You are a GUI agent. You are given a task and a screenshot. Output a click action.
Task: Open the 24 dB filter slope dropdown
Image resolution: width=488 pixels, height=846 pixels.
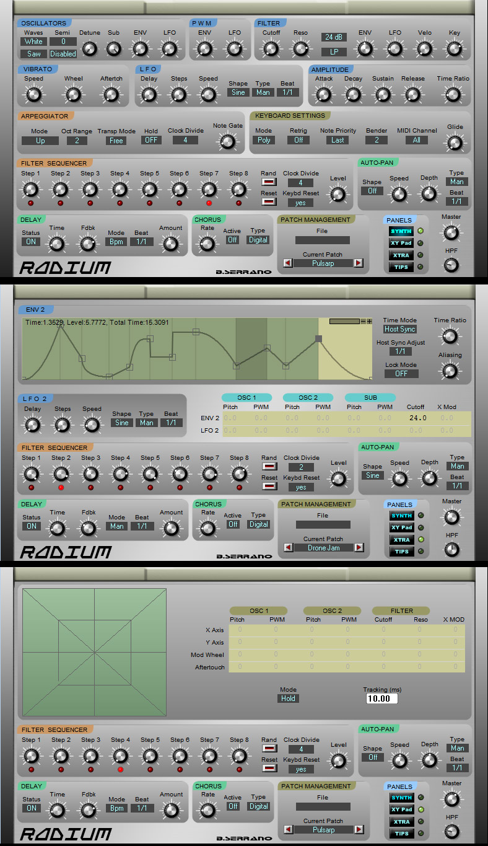coord(334,37)
